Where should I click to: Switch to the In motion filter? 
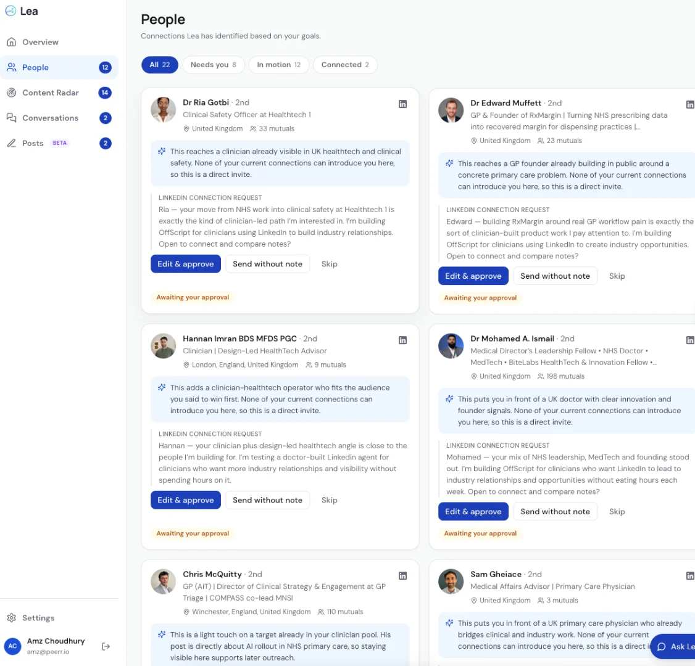point(278,65)
